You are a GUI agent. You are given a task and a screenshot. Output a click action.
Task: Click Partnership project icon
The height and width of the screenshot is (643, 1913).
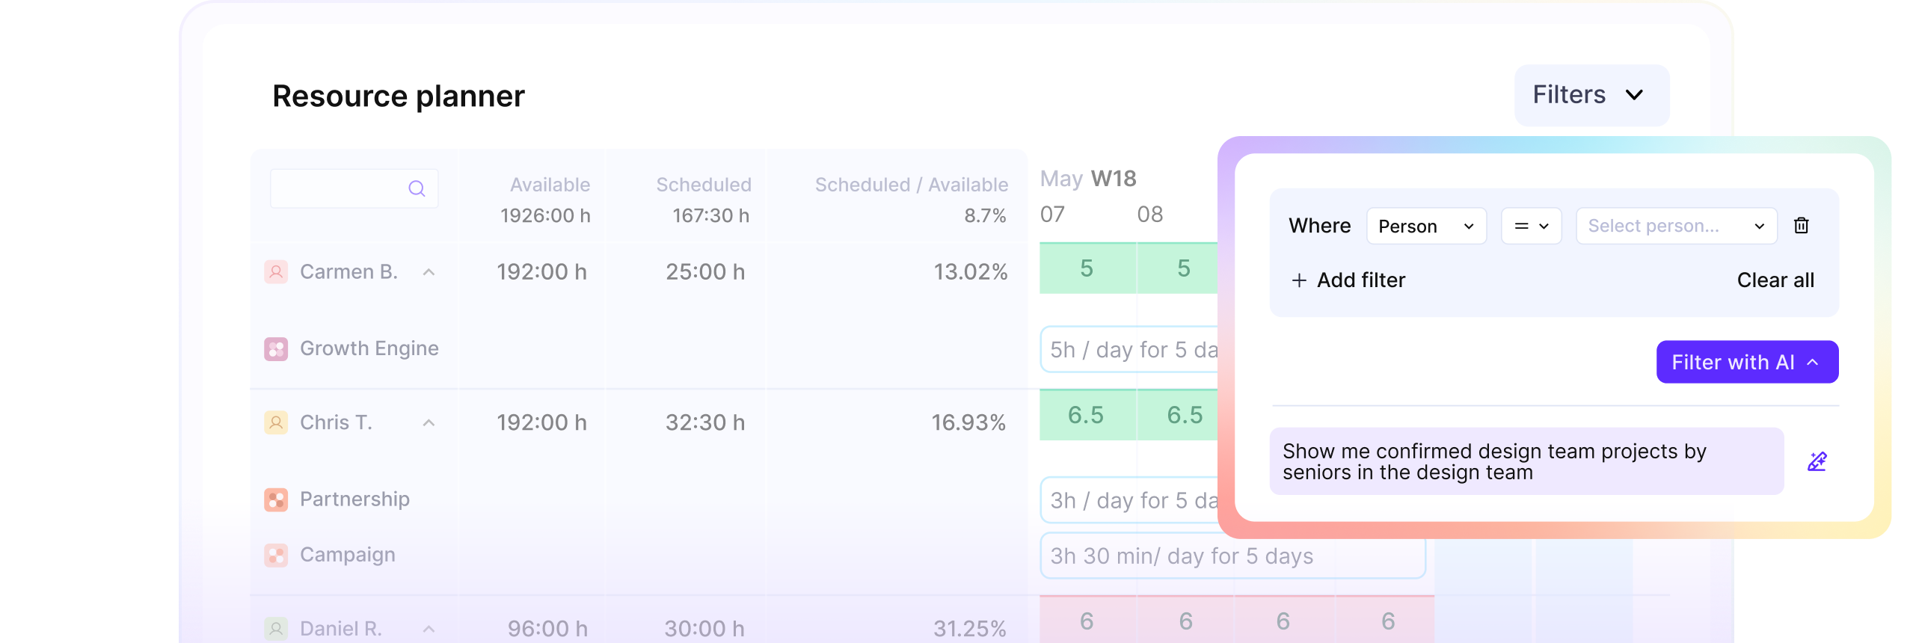(276, 499)
